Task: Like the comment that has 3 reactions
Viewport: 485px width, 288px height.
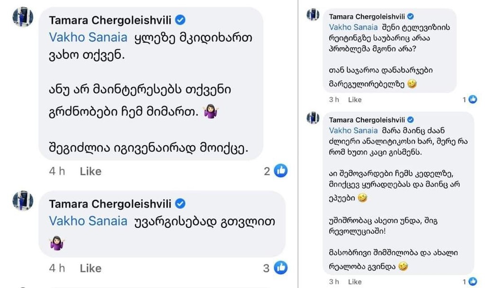Action: pyautogui.click(x=90, y=268)
